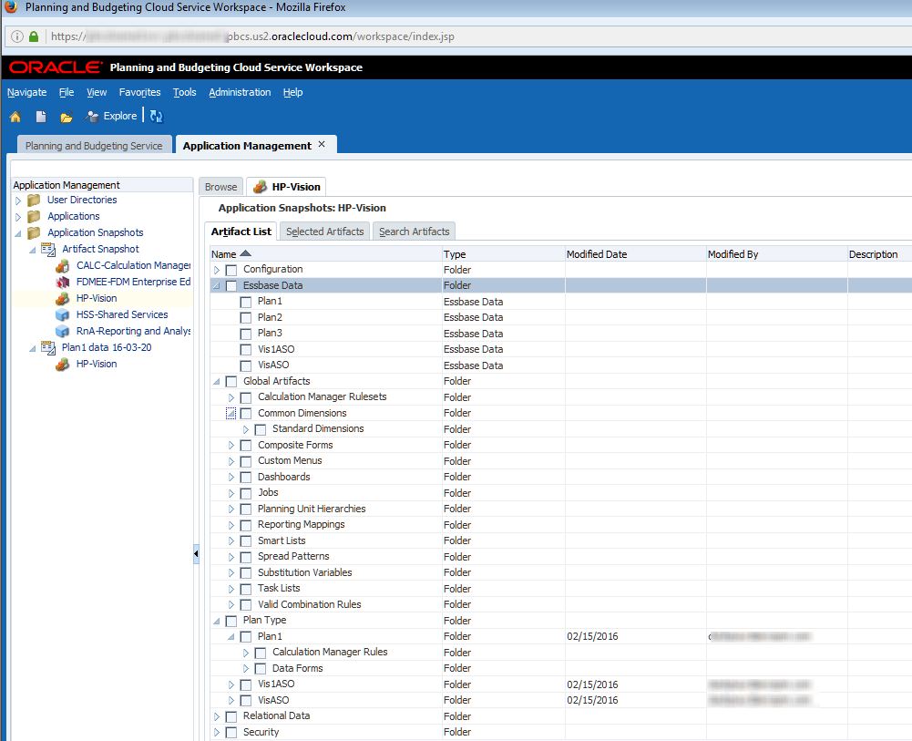Click the left panel collapse splitter arrow
The width and height of the screenshot is (912, 741).
[x=196, y=554]
